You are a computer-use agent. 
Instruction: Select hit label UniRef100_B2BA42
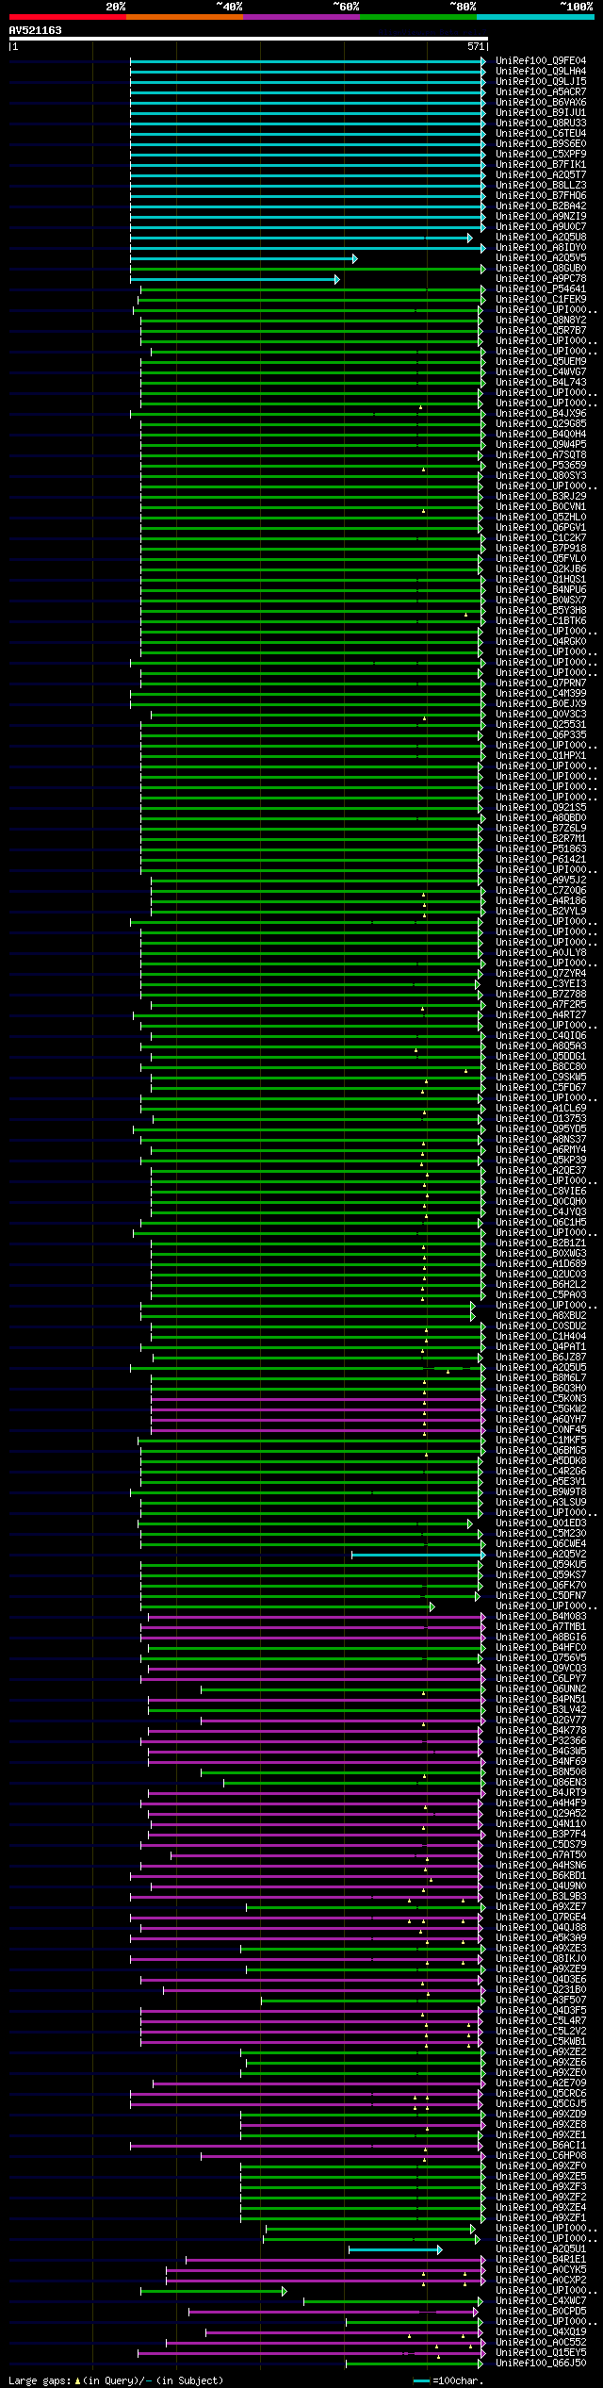point(541,206)
